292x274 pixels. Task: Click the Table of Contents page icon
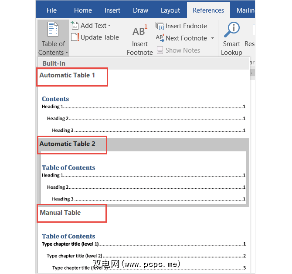(x=53, y=29)
